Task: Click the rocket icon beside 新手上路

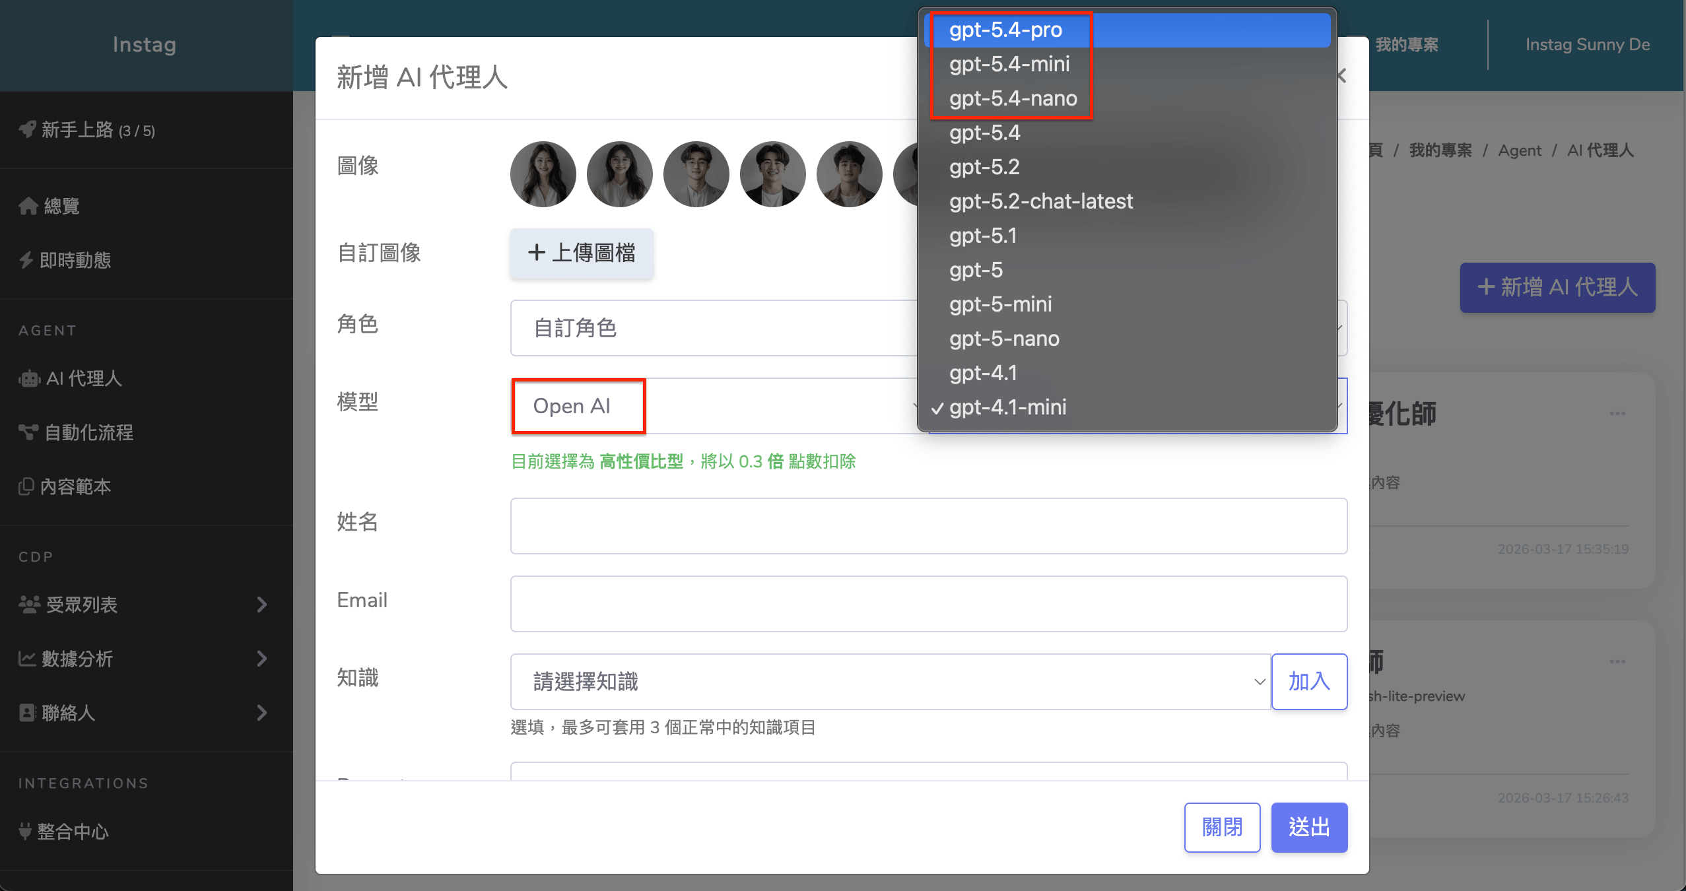Action: (x=27, y=129)
